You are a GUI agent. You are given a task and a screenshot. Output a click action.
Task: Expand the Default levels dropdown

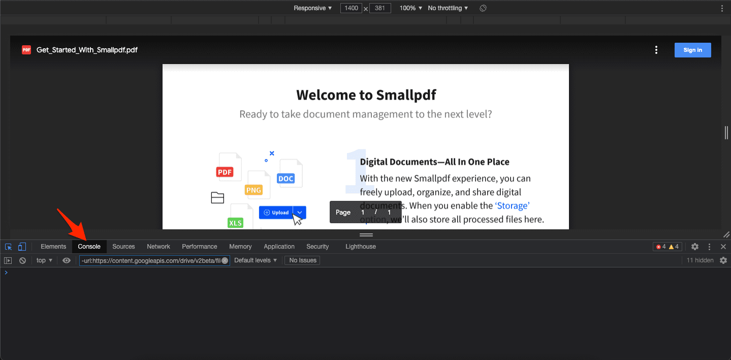point(255,260)
